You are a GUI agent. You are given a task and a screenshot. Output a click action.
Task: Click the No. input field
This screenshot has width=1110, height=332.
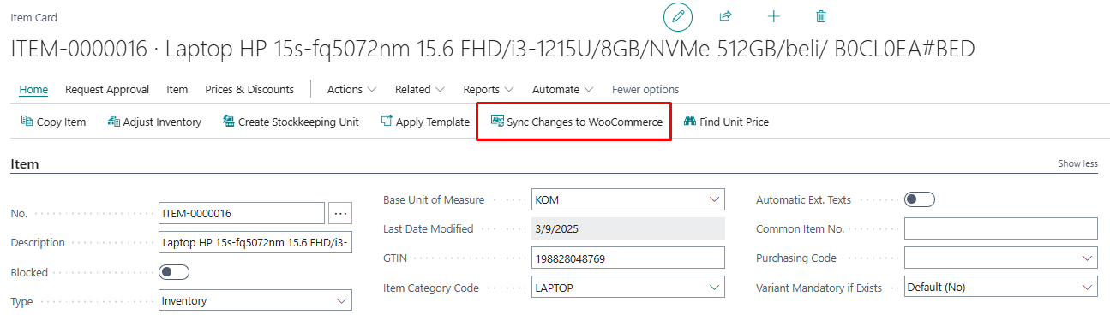[x=242, y=213]
